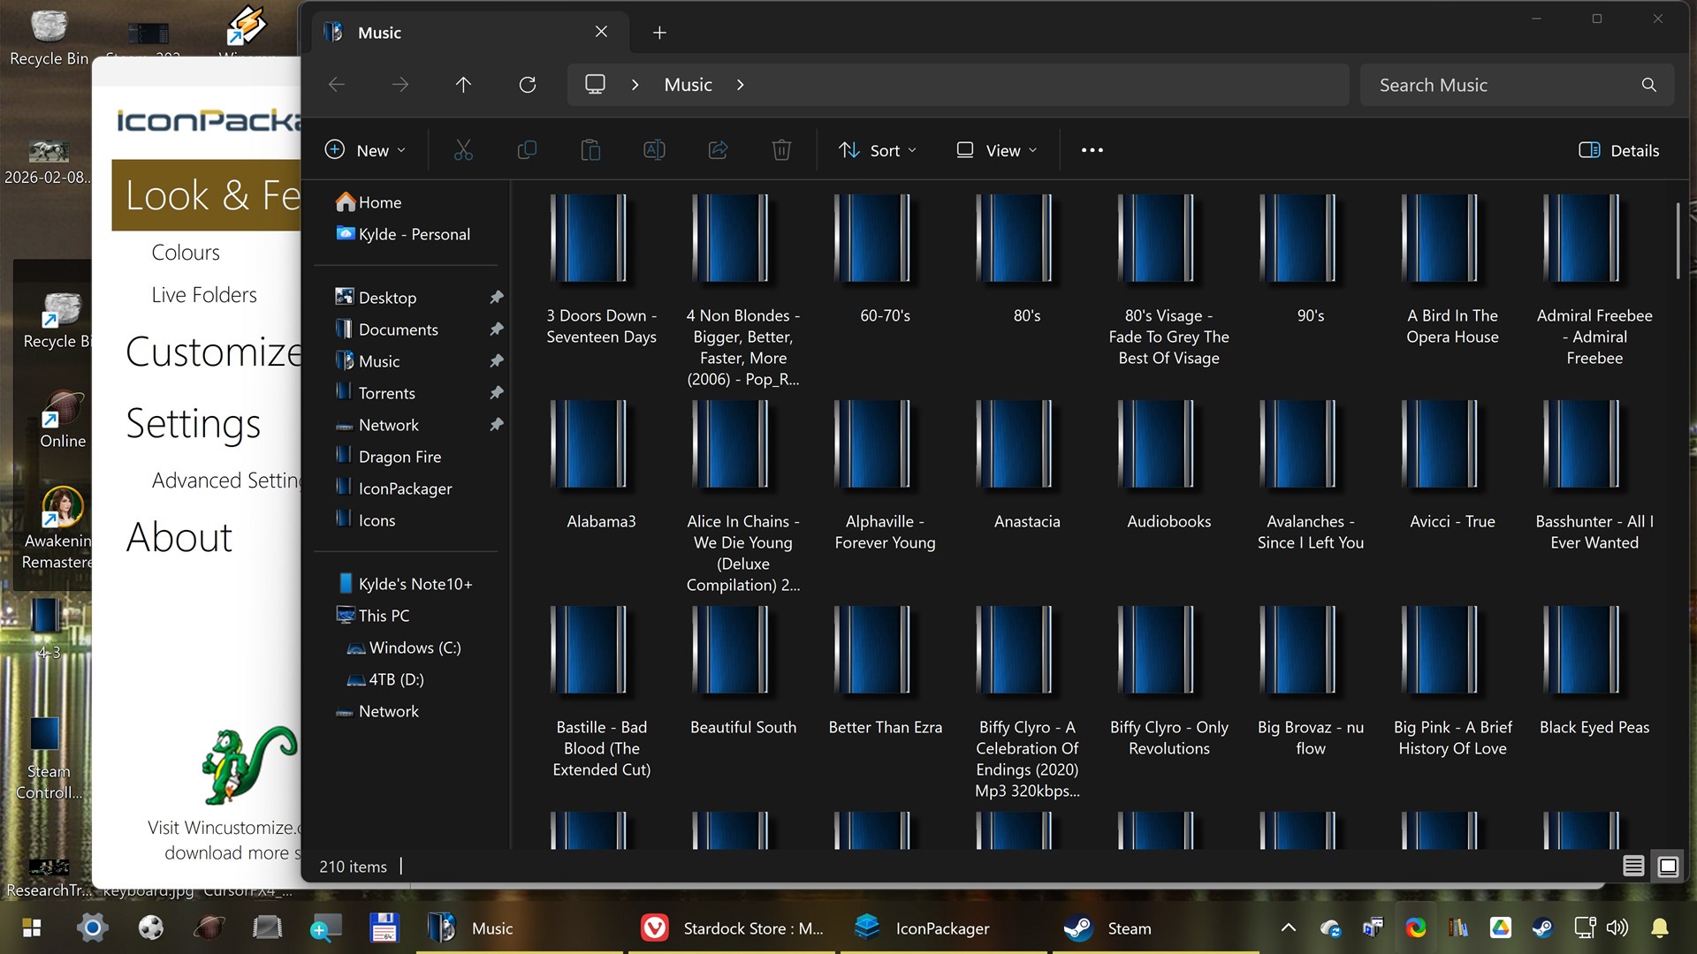Click the Share icon in the toolbar
Screen dimensions: 1697x954
point(718,150)
